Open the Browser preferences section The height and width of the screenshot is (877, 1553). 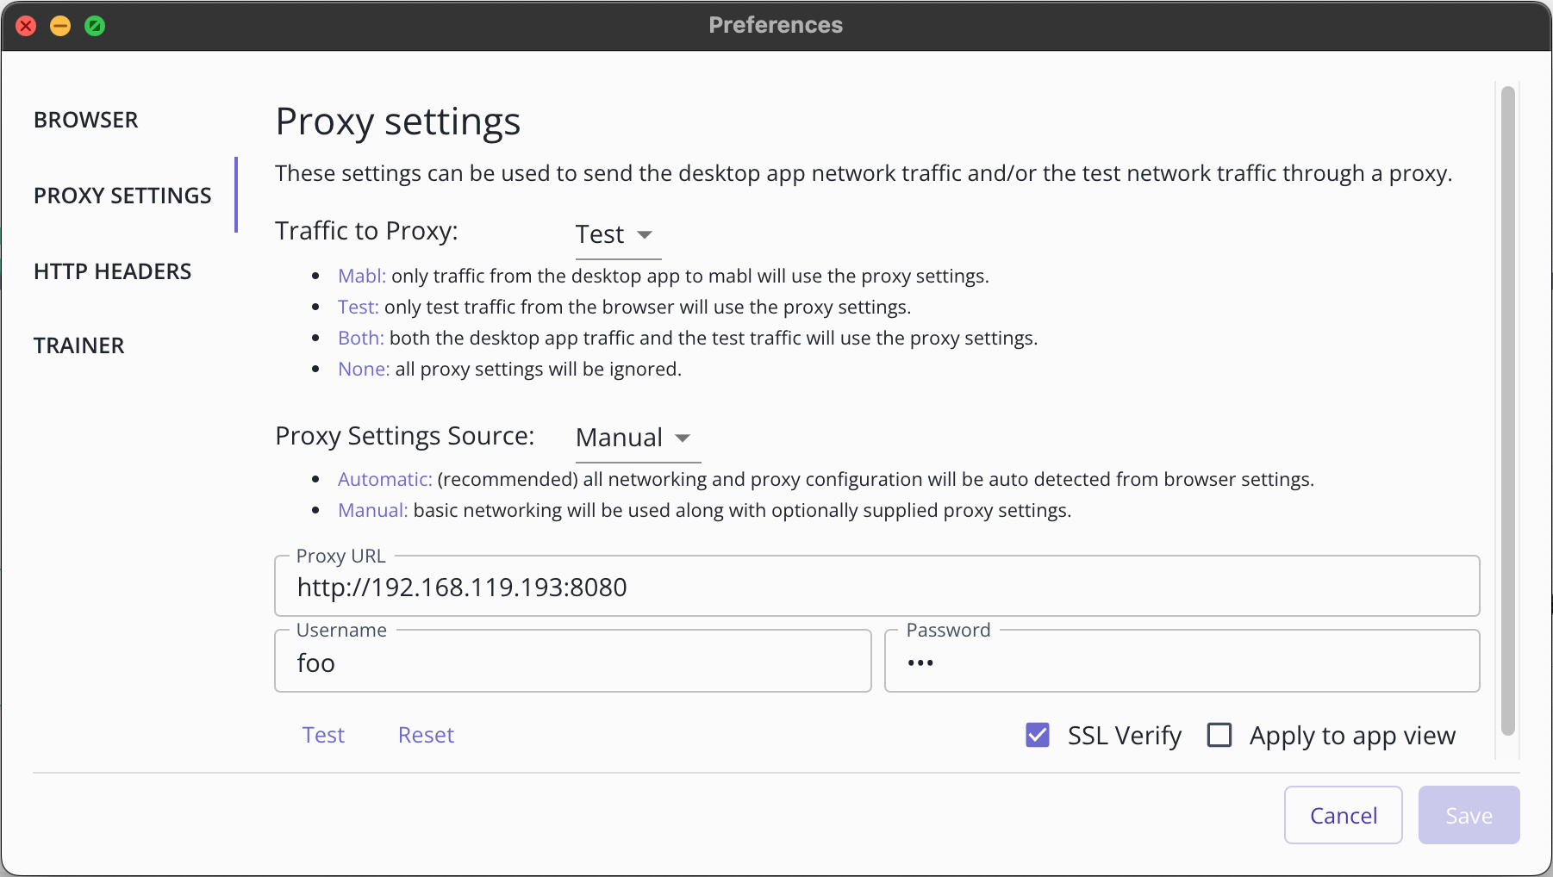tap(86, 120)
